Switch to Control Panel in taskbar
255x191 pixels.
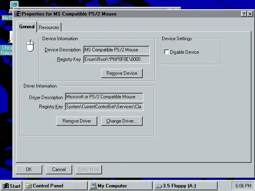56,186
